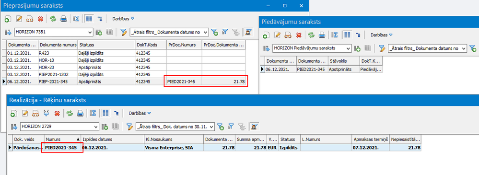Toggle the hourglass person filter in Rēķinu saraksts
The width and height of the screenshot is (479, 175).
254,126
